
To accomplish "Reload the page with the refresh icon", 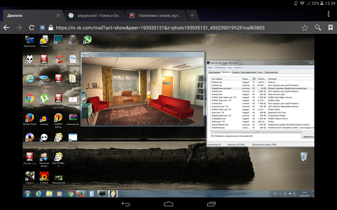I will [x=32, y=28].
